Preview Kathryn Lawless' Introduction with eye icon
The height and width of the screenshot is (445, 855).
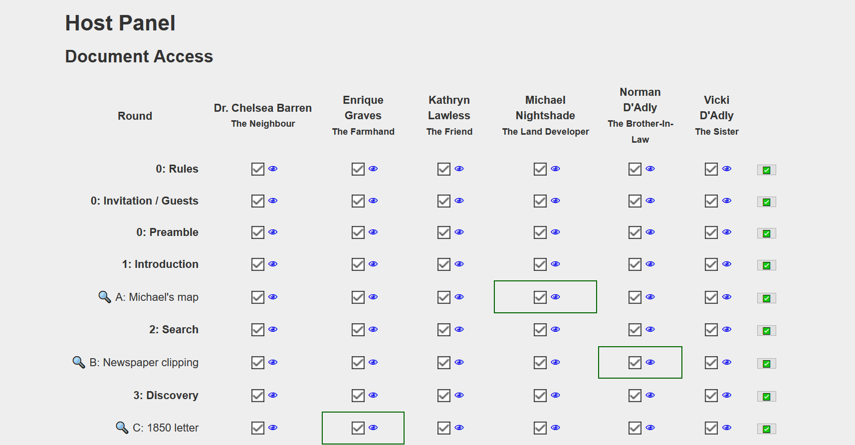[459, 264]
